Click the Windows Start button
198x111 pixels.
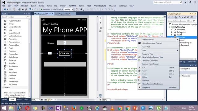click(x=4, y=108)
